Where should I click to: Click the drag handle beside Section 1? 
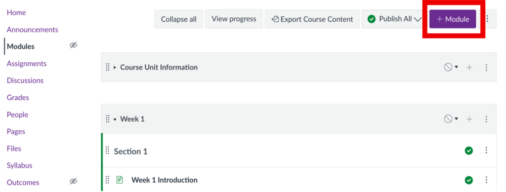[x=107, y=151]
